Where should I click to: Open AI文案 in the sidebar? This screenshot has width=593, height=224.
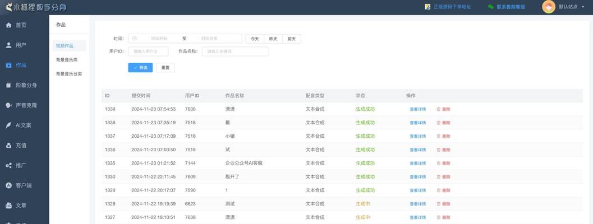[25, 125]
